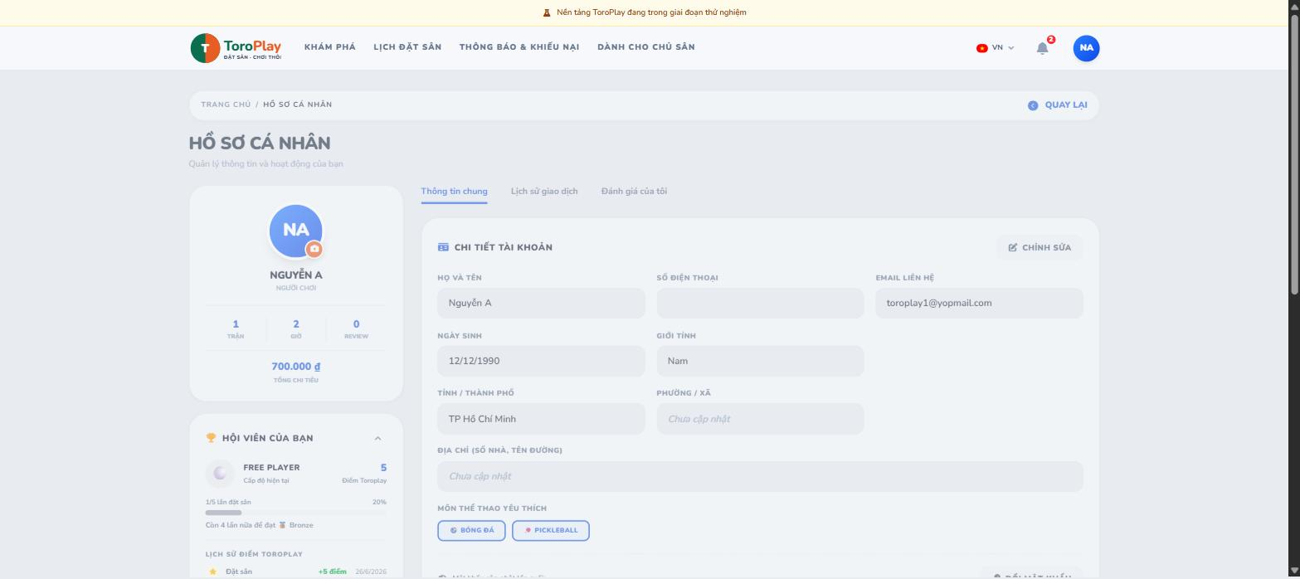Switch to Lịch sử giao dịch tab
This screenshot has width=1300, height=579.
tap(544, 192)
